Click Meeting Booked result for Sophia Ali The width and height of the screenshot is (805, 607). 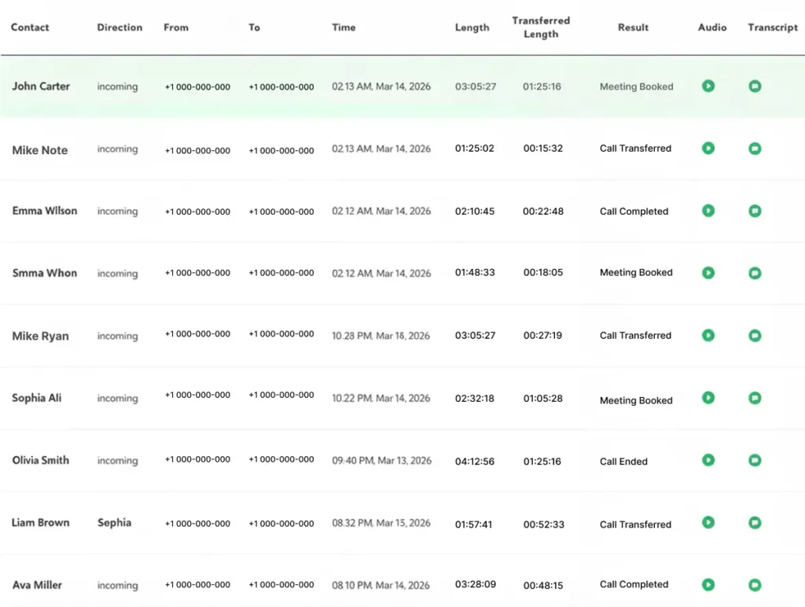(636, 400)
